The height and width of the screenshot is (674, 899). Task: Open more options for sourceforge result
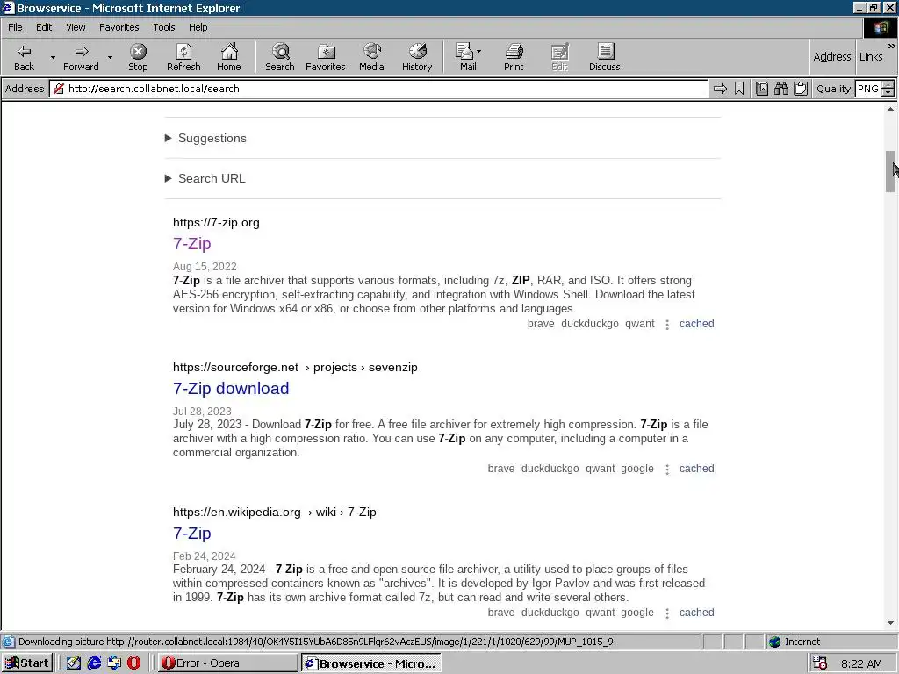tap(667, 470)
